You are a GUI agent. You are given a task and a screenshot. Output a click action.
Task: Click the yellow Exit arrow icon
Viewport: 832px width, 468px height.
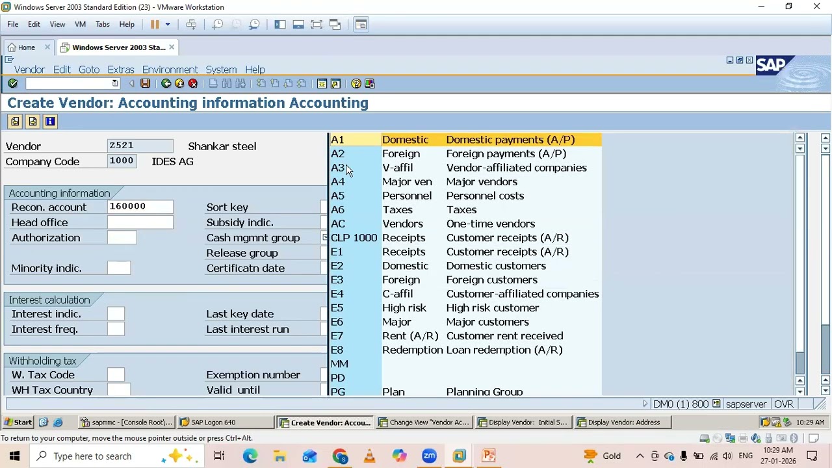[x=179, y=83]
